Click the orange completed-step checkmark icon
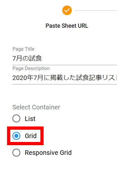Screen dimensions: 117x171 coord(67,10)
